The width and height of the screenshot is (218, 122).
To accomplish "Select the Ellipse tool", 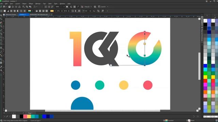I will (x=1, y=40).
